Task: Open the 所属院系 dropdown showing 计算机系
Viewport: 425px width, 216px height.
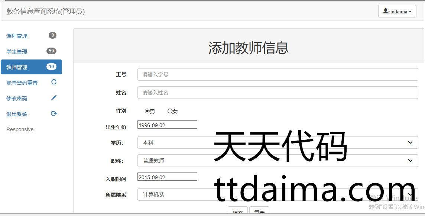Action: (277, 194)
